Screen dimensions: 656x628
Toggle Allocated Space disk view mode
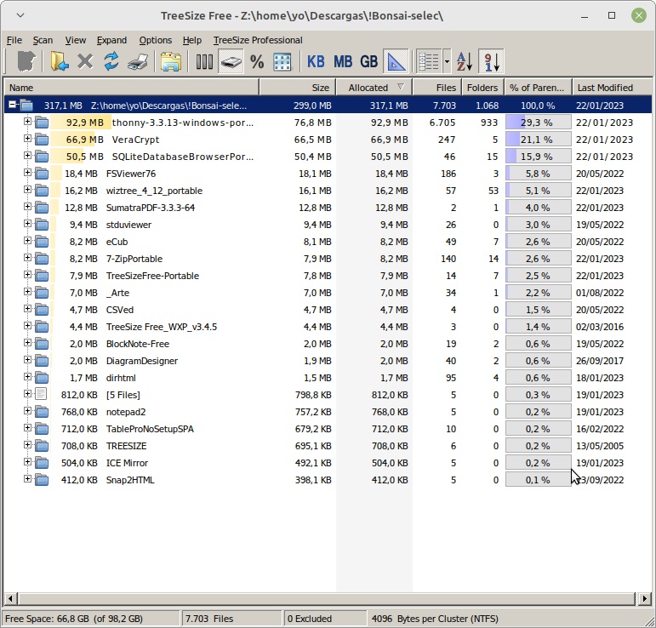(231, 61)
